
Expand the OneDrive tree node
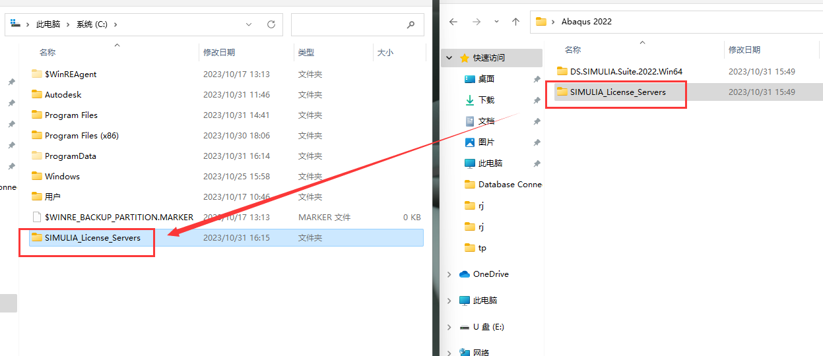click(x=449, y=274)
